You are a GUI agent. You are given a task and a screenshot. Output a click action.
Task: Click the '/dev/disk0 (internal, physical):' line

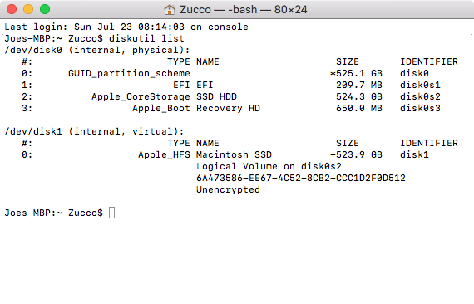(97, 50)
